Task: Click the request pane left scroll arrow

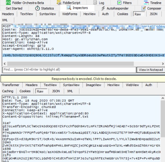Action: tap(5, 64)
